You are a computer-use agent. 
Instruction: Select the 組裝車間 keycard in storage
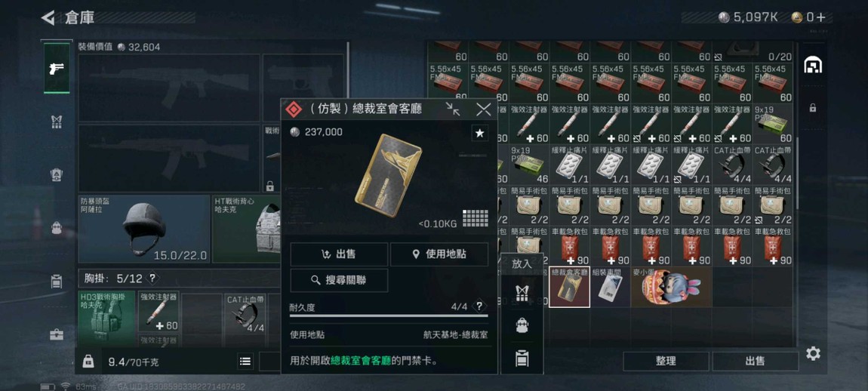610,287
